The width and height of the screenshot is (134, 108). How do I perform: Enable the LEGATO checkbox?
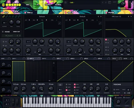coord(114,93)
